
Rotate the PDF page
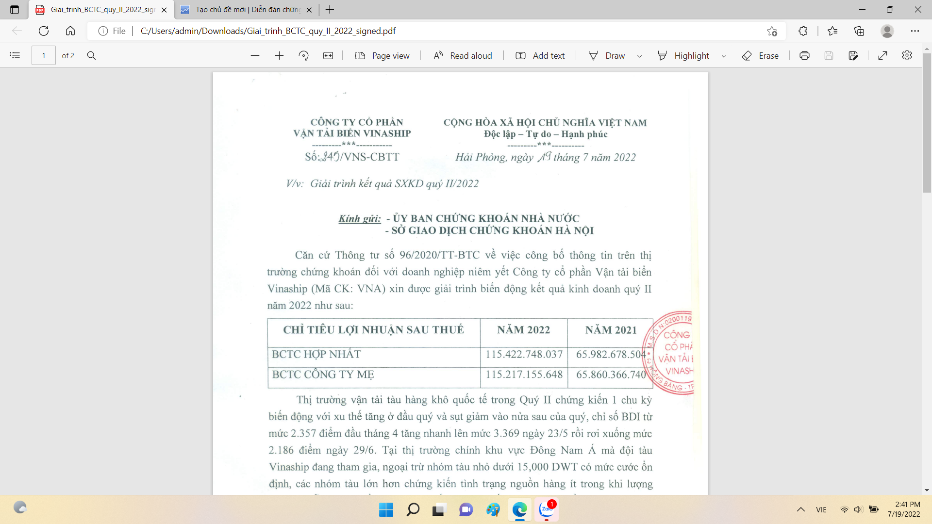coord(304,56)
